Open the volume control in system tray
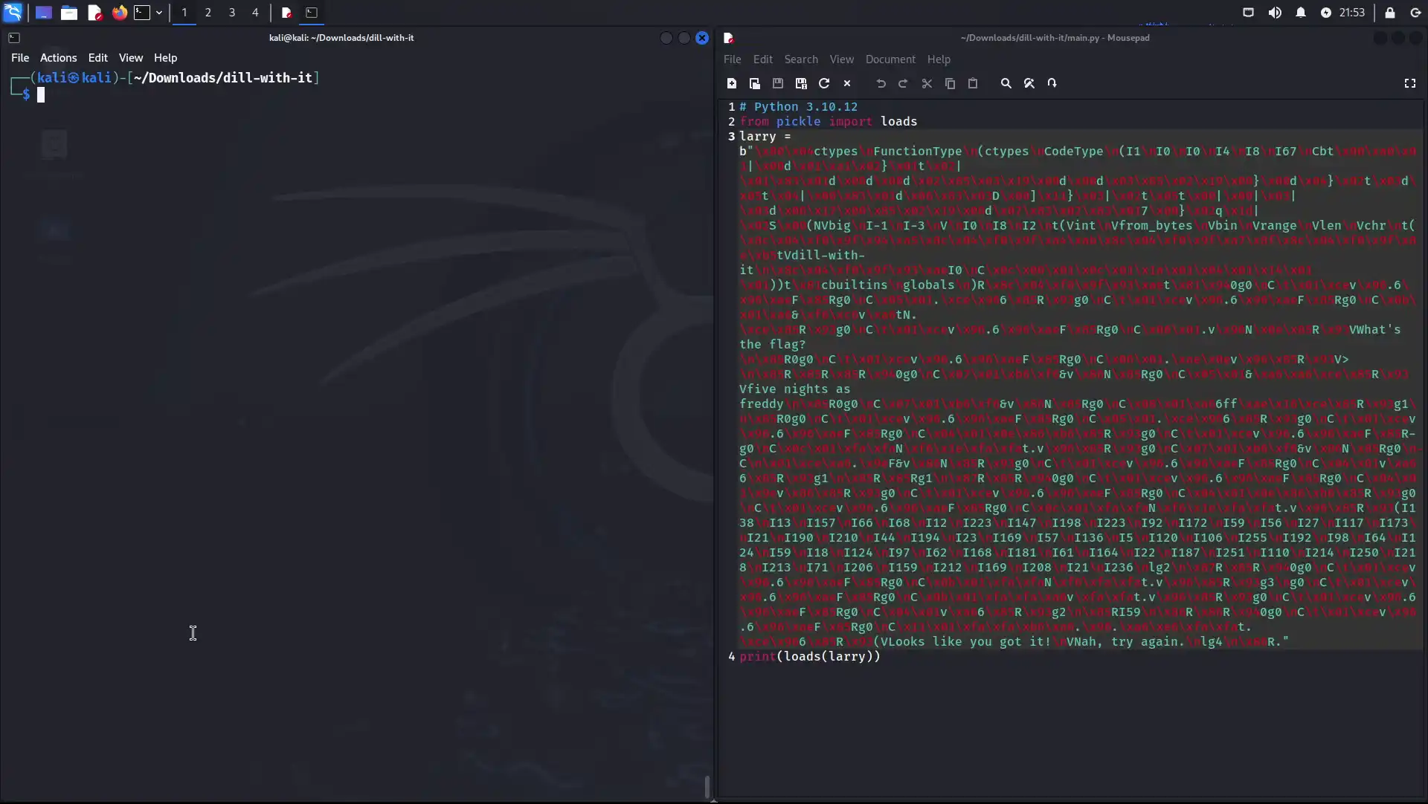Screen dimensions: 1428x804 [x=1275, y=13]
